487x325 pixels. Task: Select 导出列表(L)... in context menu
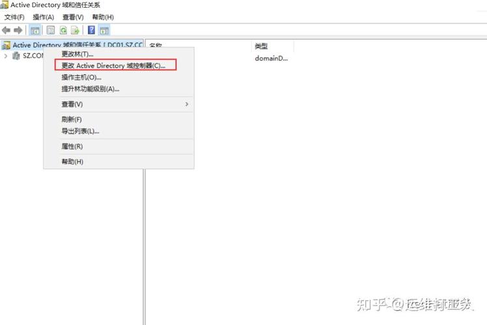(118, 131)
